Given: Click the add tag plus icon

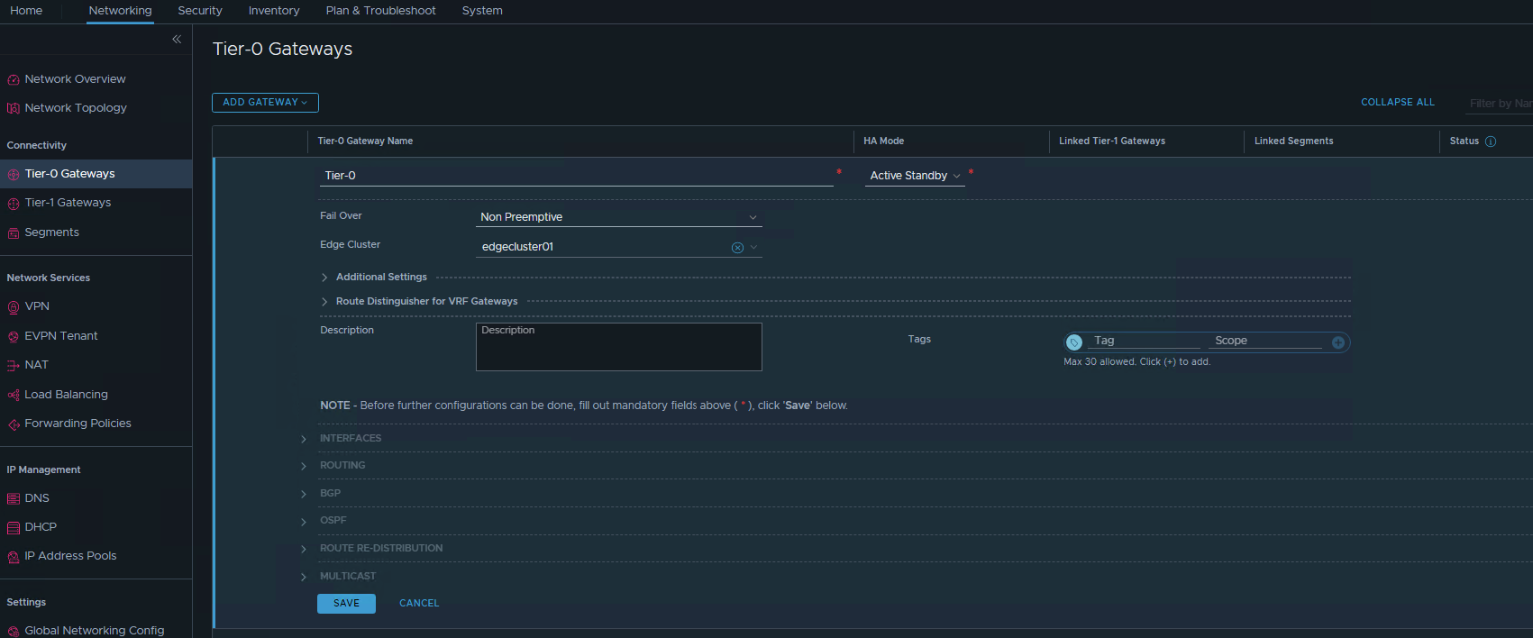Looking at the screenshot, I should [x=1338, y=342].
